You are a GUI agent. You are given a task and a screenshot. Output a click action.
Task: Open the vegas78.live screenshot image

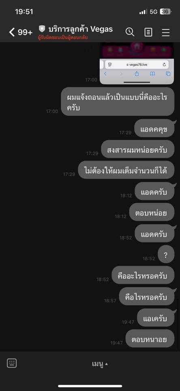[x=137, y=64]
